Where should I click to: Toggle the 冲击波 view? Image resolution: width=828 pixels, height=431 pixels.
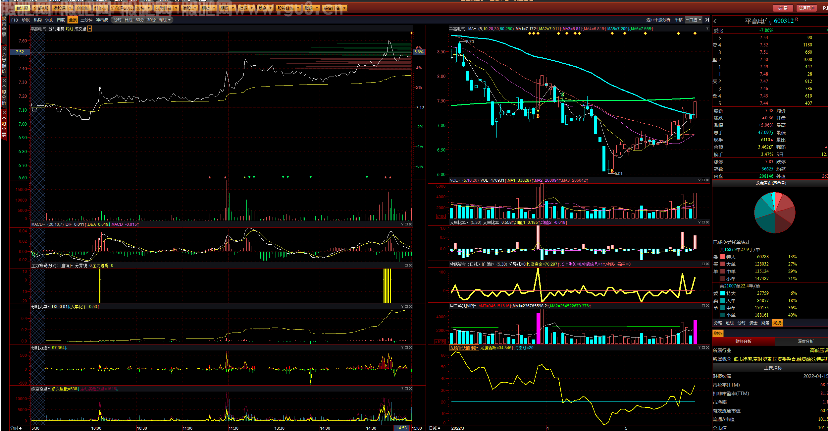tap(102, 20)
